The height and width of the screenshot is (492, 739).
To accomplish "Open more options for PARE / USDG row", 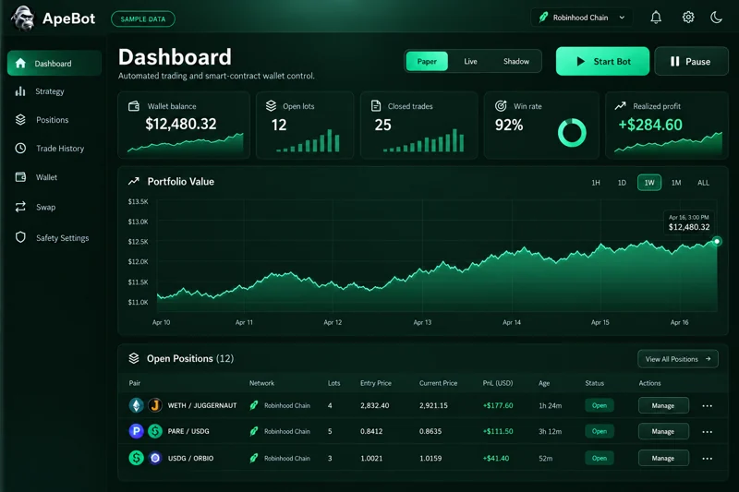I will click(x=707, y=432).
